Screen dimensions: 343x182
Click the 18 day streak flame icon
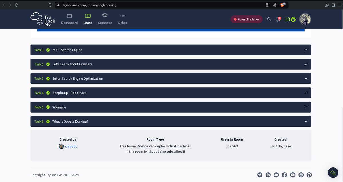point(293,19)
